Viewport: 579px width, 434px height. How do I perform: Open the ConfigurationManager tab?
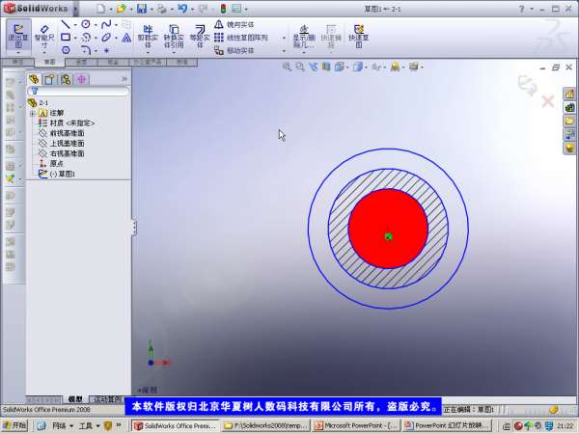(66, 79)
